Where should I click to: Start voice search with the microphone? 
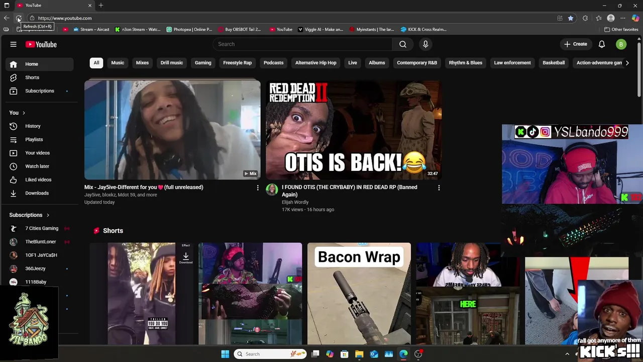pos(425,44)
